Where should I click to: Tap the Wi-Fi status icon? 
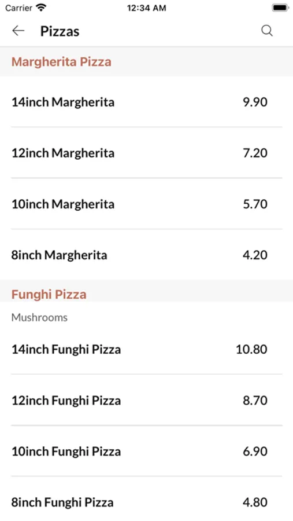coord(41,8)
